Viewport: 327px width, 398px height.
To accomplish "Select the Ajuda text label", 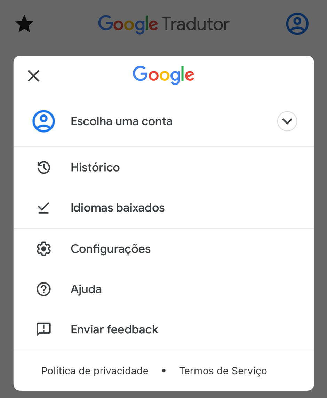I will pos(86,289).
